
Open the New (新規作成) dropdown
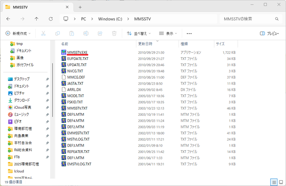(18, 34)
